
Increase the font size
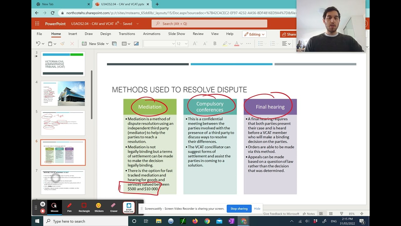[195, 44]
